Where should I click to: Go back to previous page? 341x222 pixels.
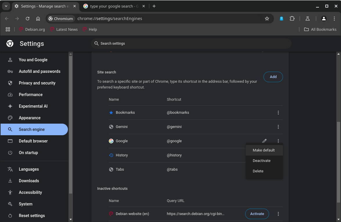(x=7, y=19)
